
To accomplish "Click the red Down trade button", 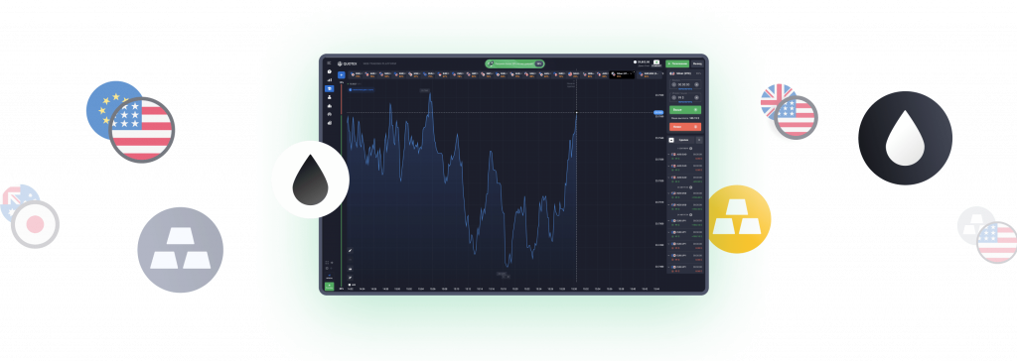I will pyautogui.click(x=685, y=126).
